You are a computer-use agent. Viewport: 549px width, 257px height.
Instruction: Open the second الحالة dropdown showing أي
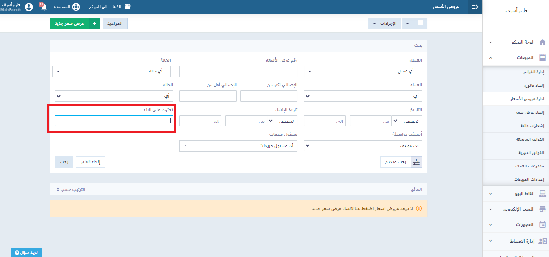pos(114,96)
